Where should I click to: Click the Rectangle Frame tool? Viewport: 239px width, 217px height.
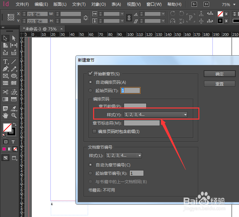5,76
